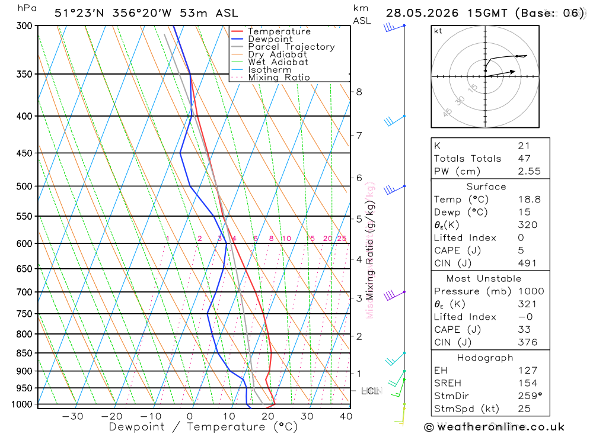Click the wind barb at 300 hPa level
593x434 pixels.
[394, 27]
